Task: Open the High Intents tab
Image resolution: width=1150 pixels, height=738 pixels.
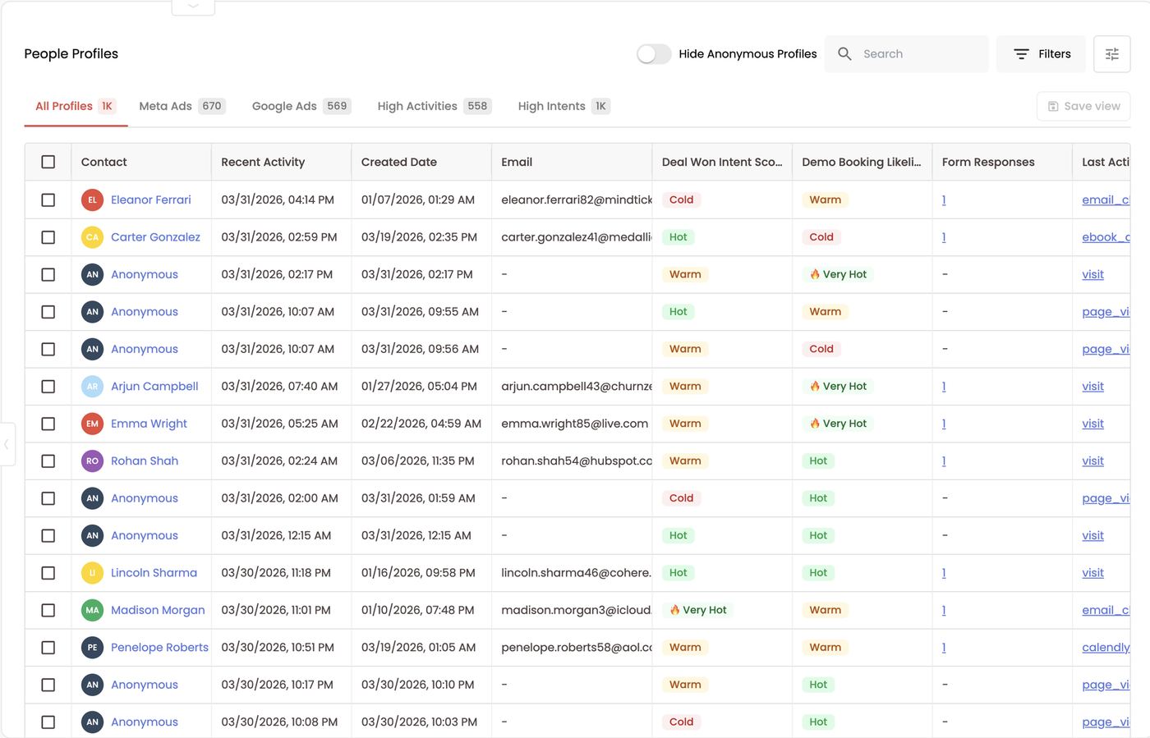Action: (563, 106)
